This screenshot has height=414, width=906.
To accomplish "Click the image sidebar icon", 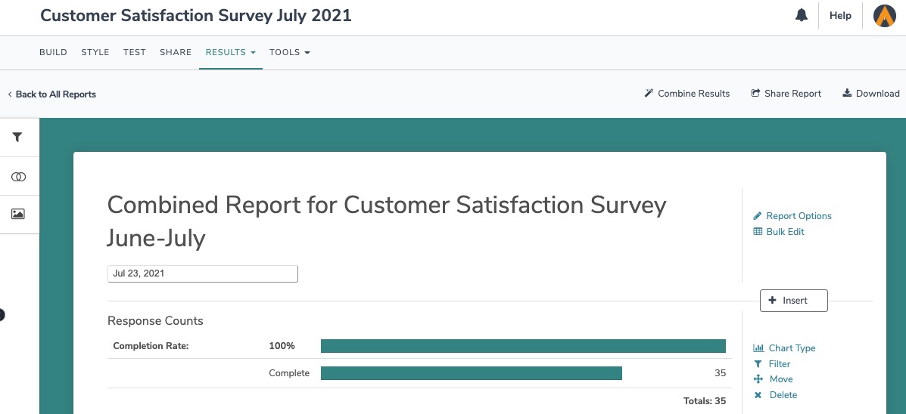I will click(x=18, y=215).
